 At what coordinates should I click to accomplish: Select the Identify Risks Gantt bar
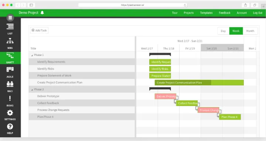pos(160,69)
